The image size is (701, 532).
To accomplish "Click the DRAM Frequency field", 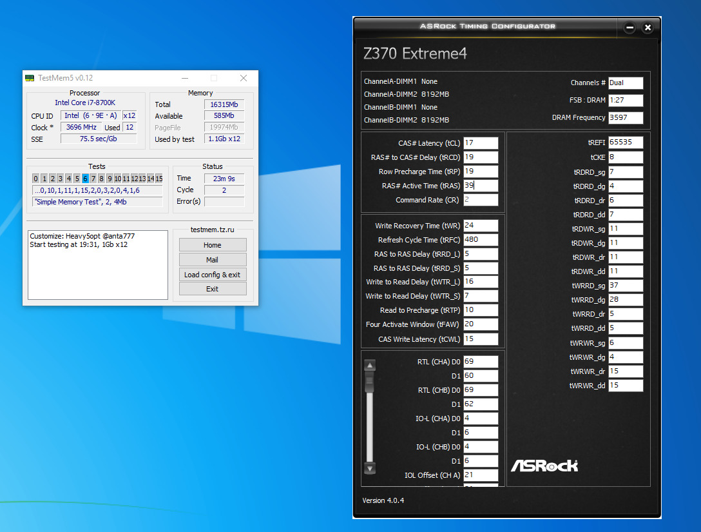I will [626, 117].
